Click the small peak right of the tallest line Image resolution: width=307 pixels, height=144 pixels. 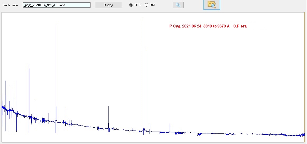170,124
